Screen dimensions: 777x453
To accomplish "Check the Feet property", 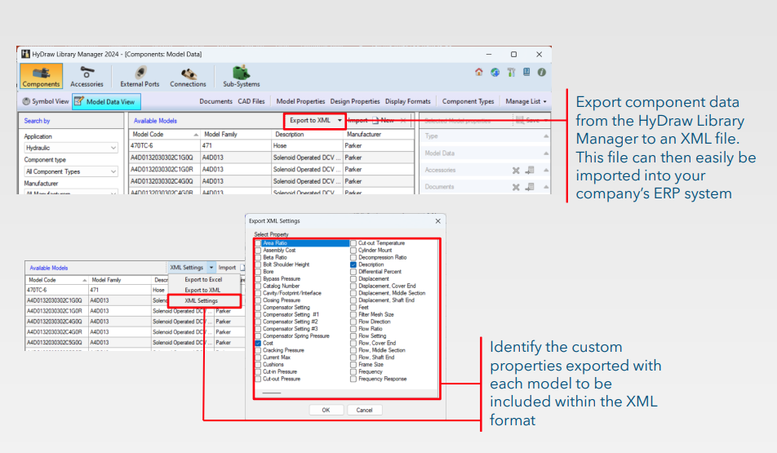I will [x=353, y=307].
